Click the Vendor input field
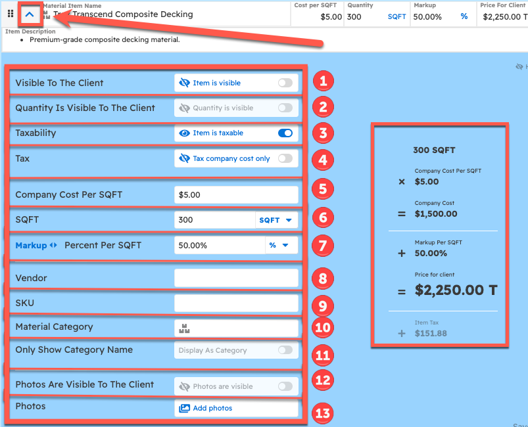The image size is (528, 427). pyautogui.click(x=236, y=279)
